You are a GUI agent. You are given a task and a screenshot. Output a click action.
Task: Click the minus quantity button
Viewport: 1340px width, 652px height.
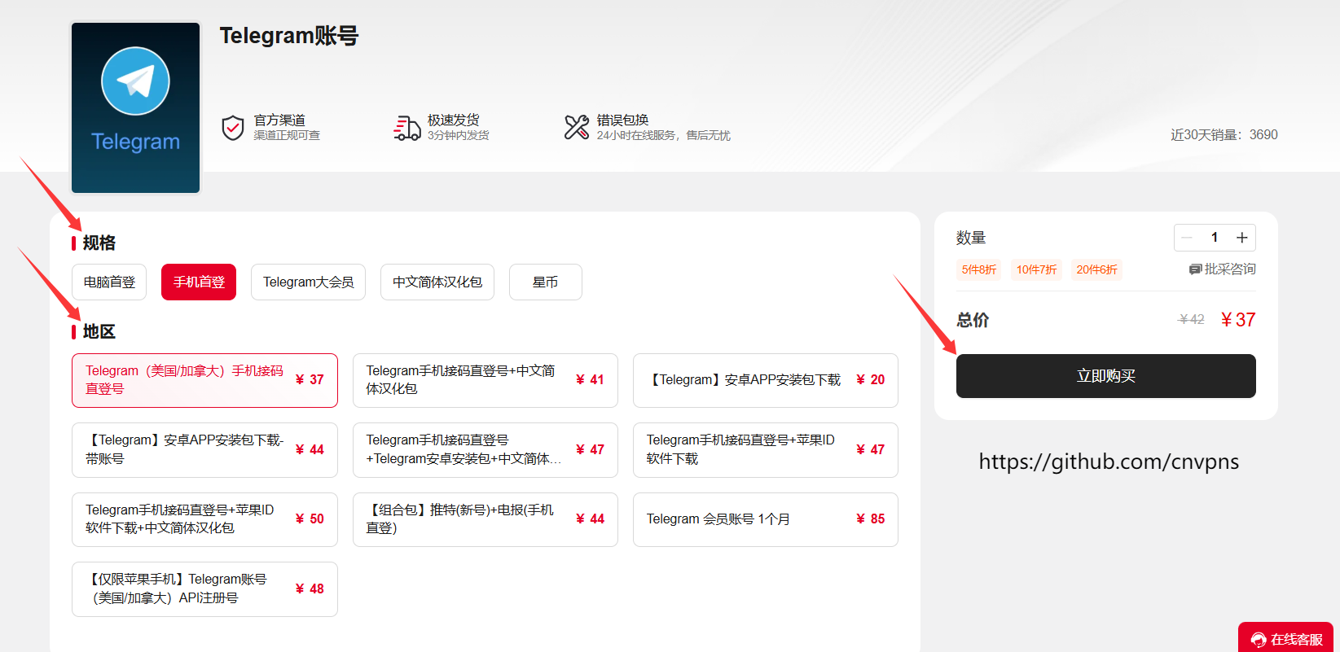[1187, 238]
